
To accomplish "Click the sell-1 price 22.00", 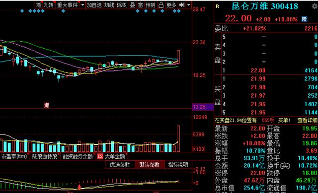I will tap(258, 70).
